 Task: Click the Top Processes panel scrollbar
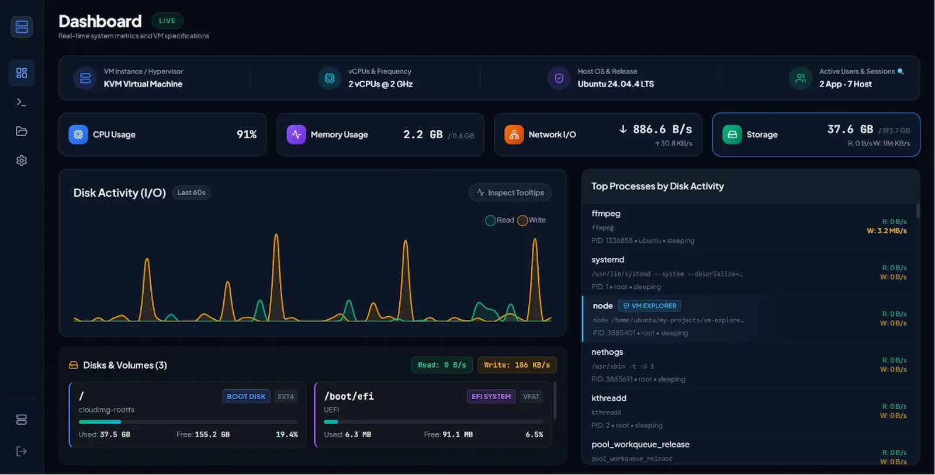(x=918, y=211)
